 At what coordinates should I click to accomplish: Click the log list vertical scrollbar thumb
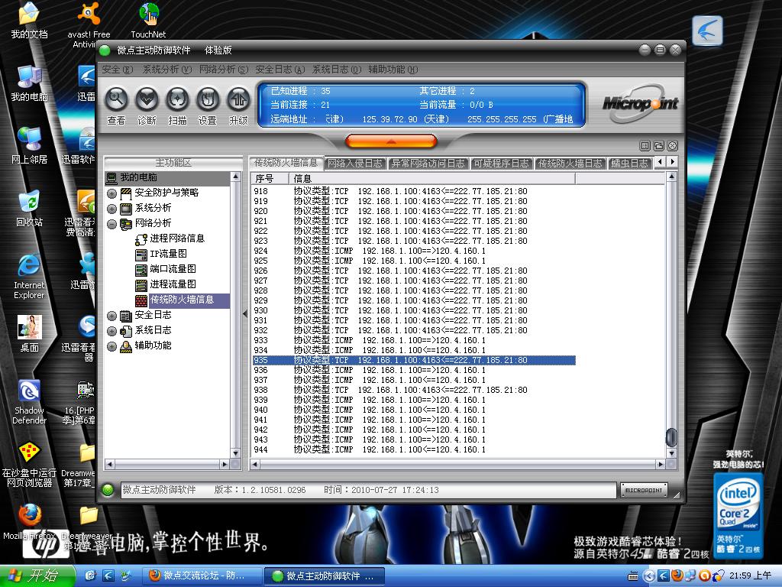tap(671, 437)
